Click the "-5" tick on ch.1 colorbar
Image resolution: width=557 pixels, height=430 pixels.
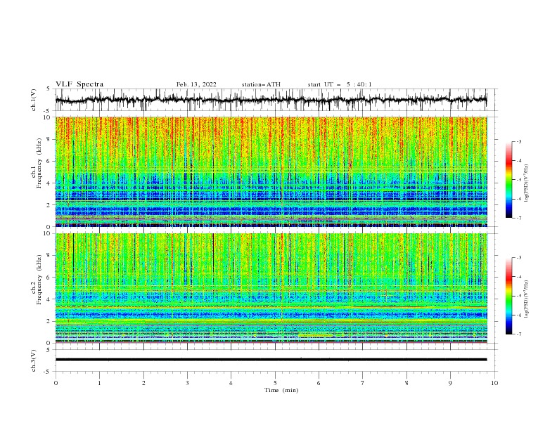click(x=519, y=180)
